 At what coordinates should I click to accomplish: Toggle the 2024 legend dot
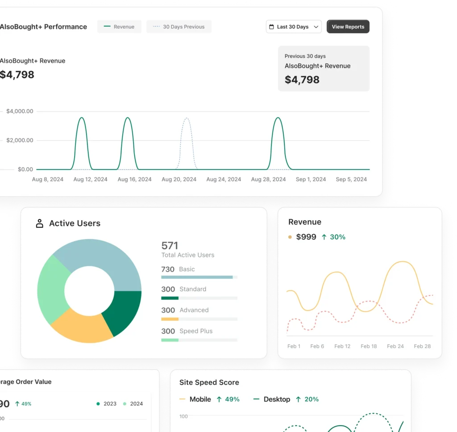click(125, 404)
